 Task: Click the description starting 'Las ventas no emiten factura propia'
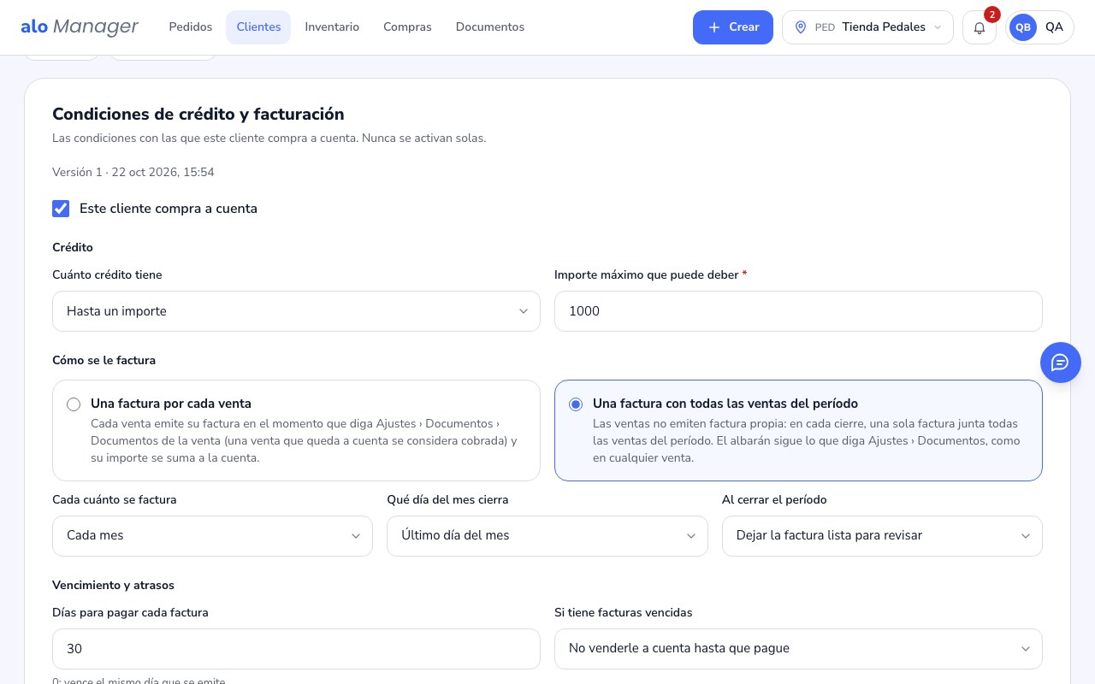tap(806, 440)
